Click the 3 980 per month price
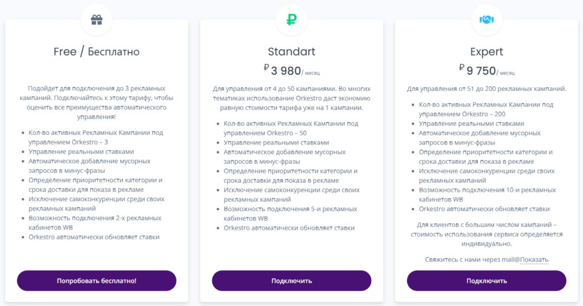This screenshot has height=306, width=583. (291, 71)
